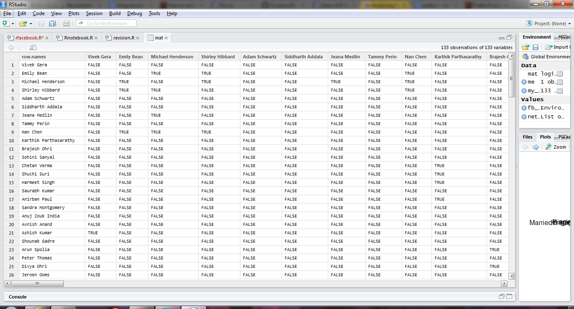Expand the 'net' list value
The height and width of the screenshot is (309, 574).
(524, 117)
